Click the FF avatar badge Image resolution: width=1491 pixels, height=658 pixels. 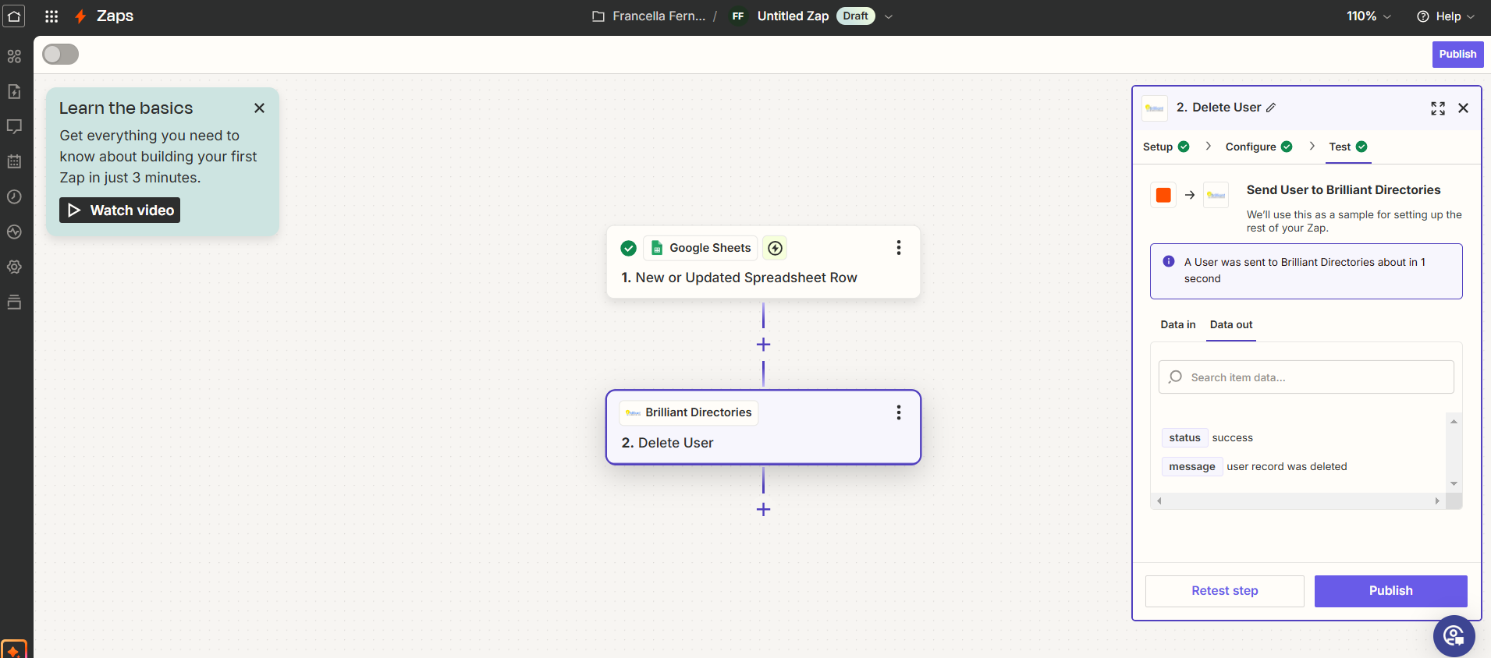click(738, 16)
